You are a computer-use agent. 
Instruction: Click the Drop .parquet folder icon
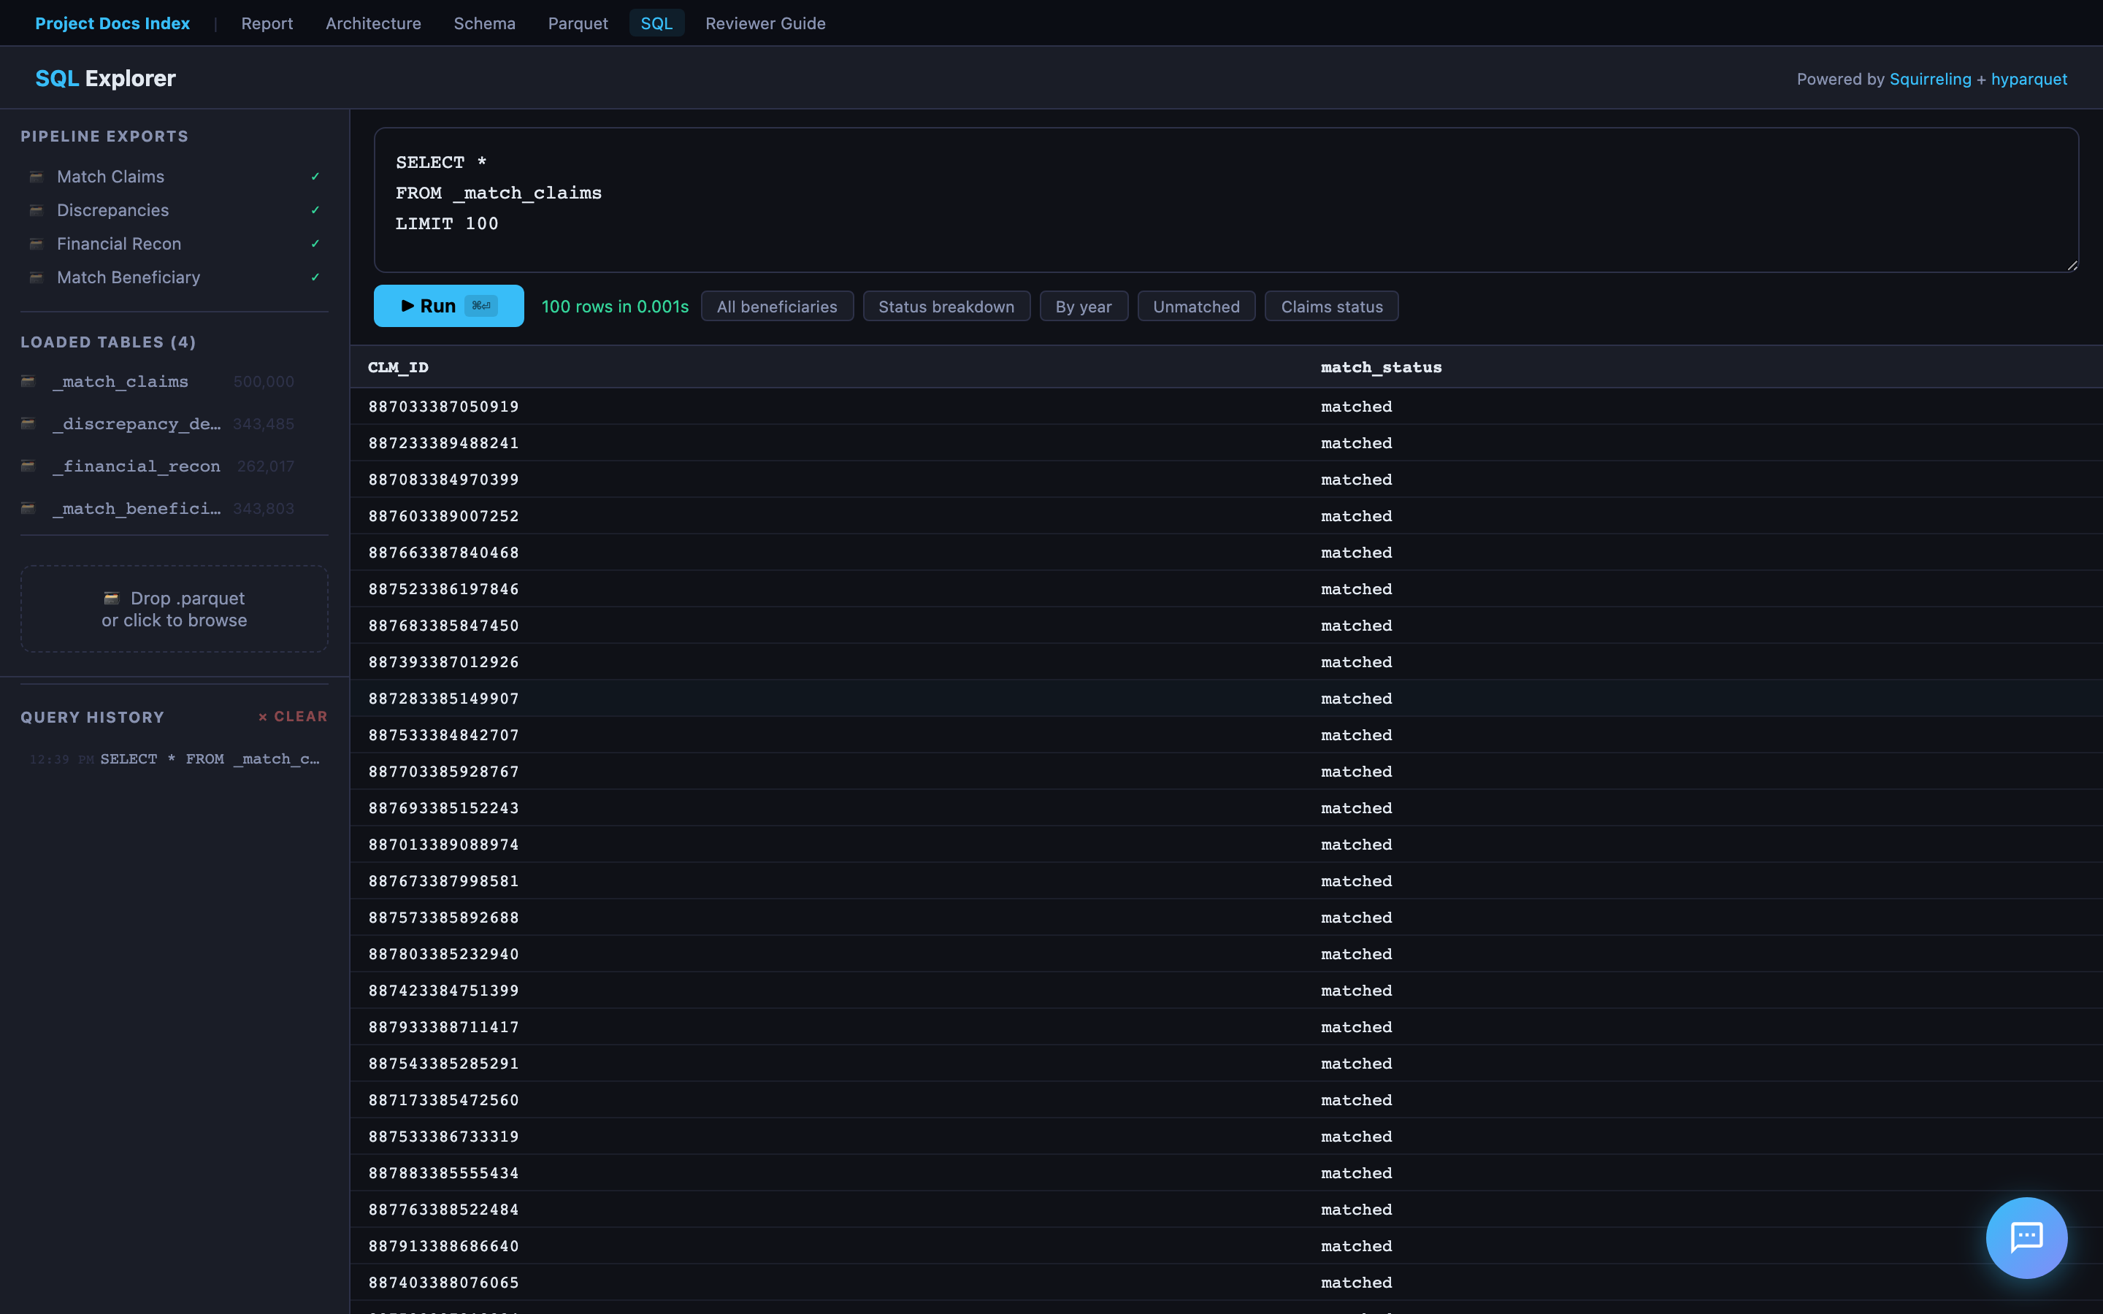coord(111,598)
